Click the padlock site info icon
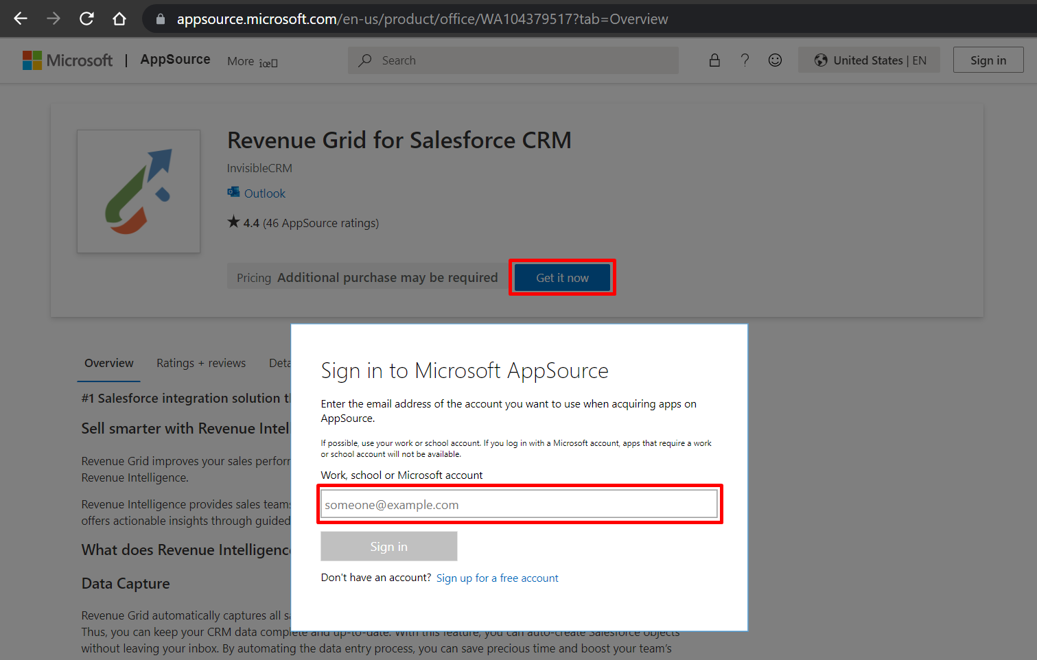 [161, 19]
